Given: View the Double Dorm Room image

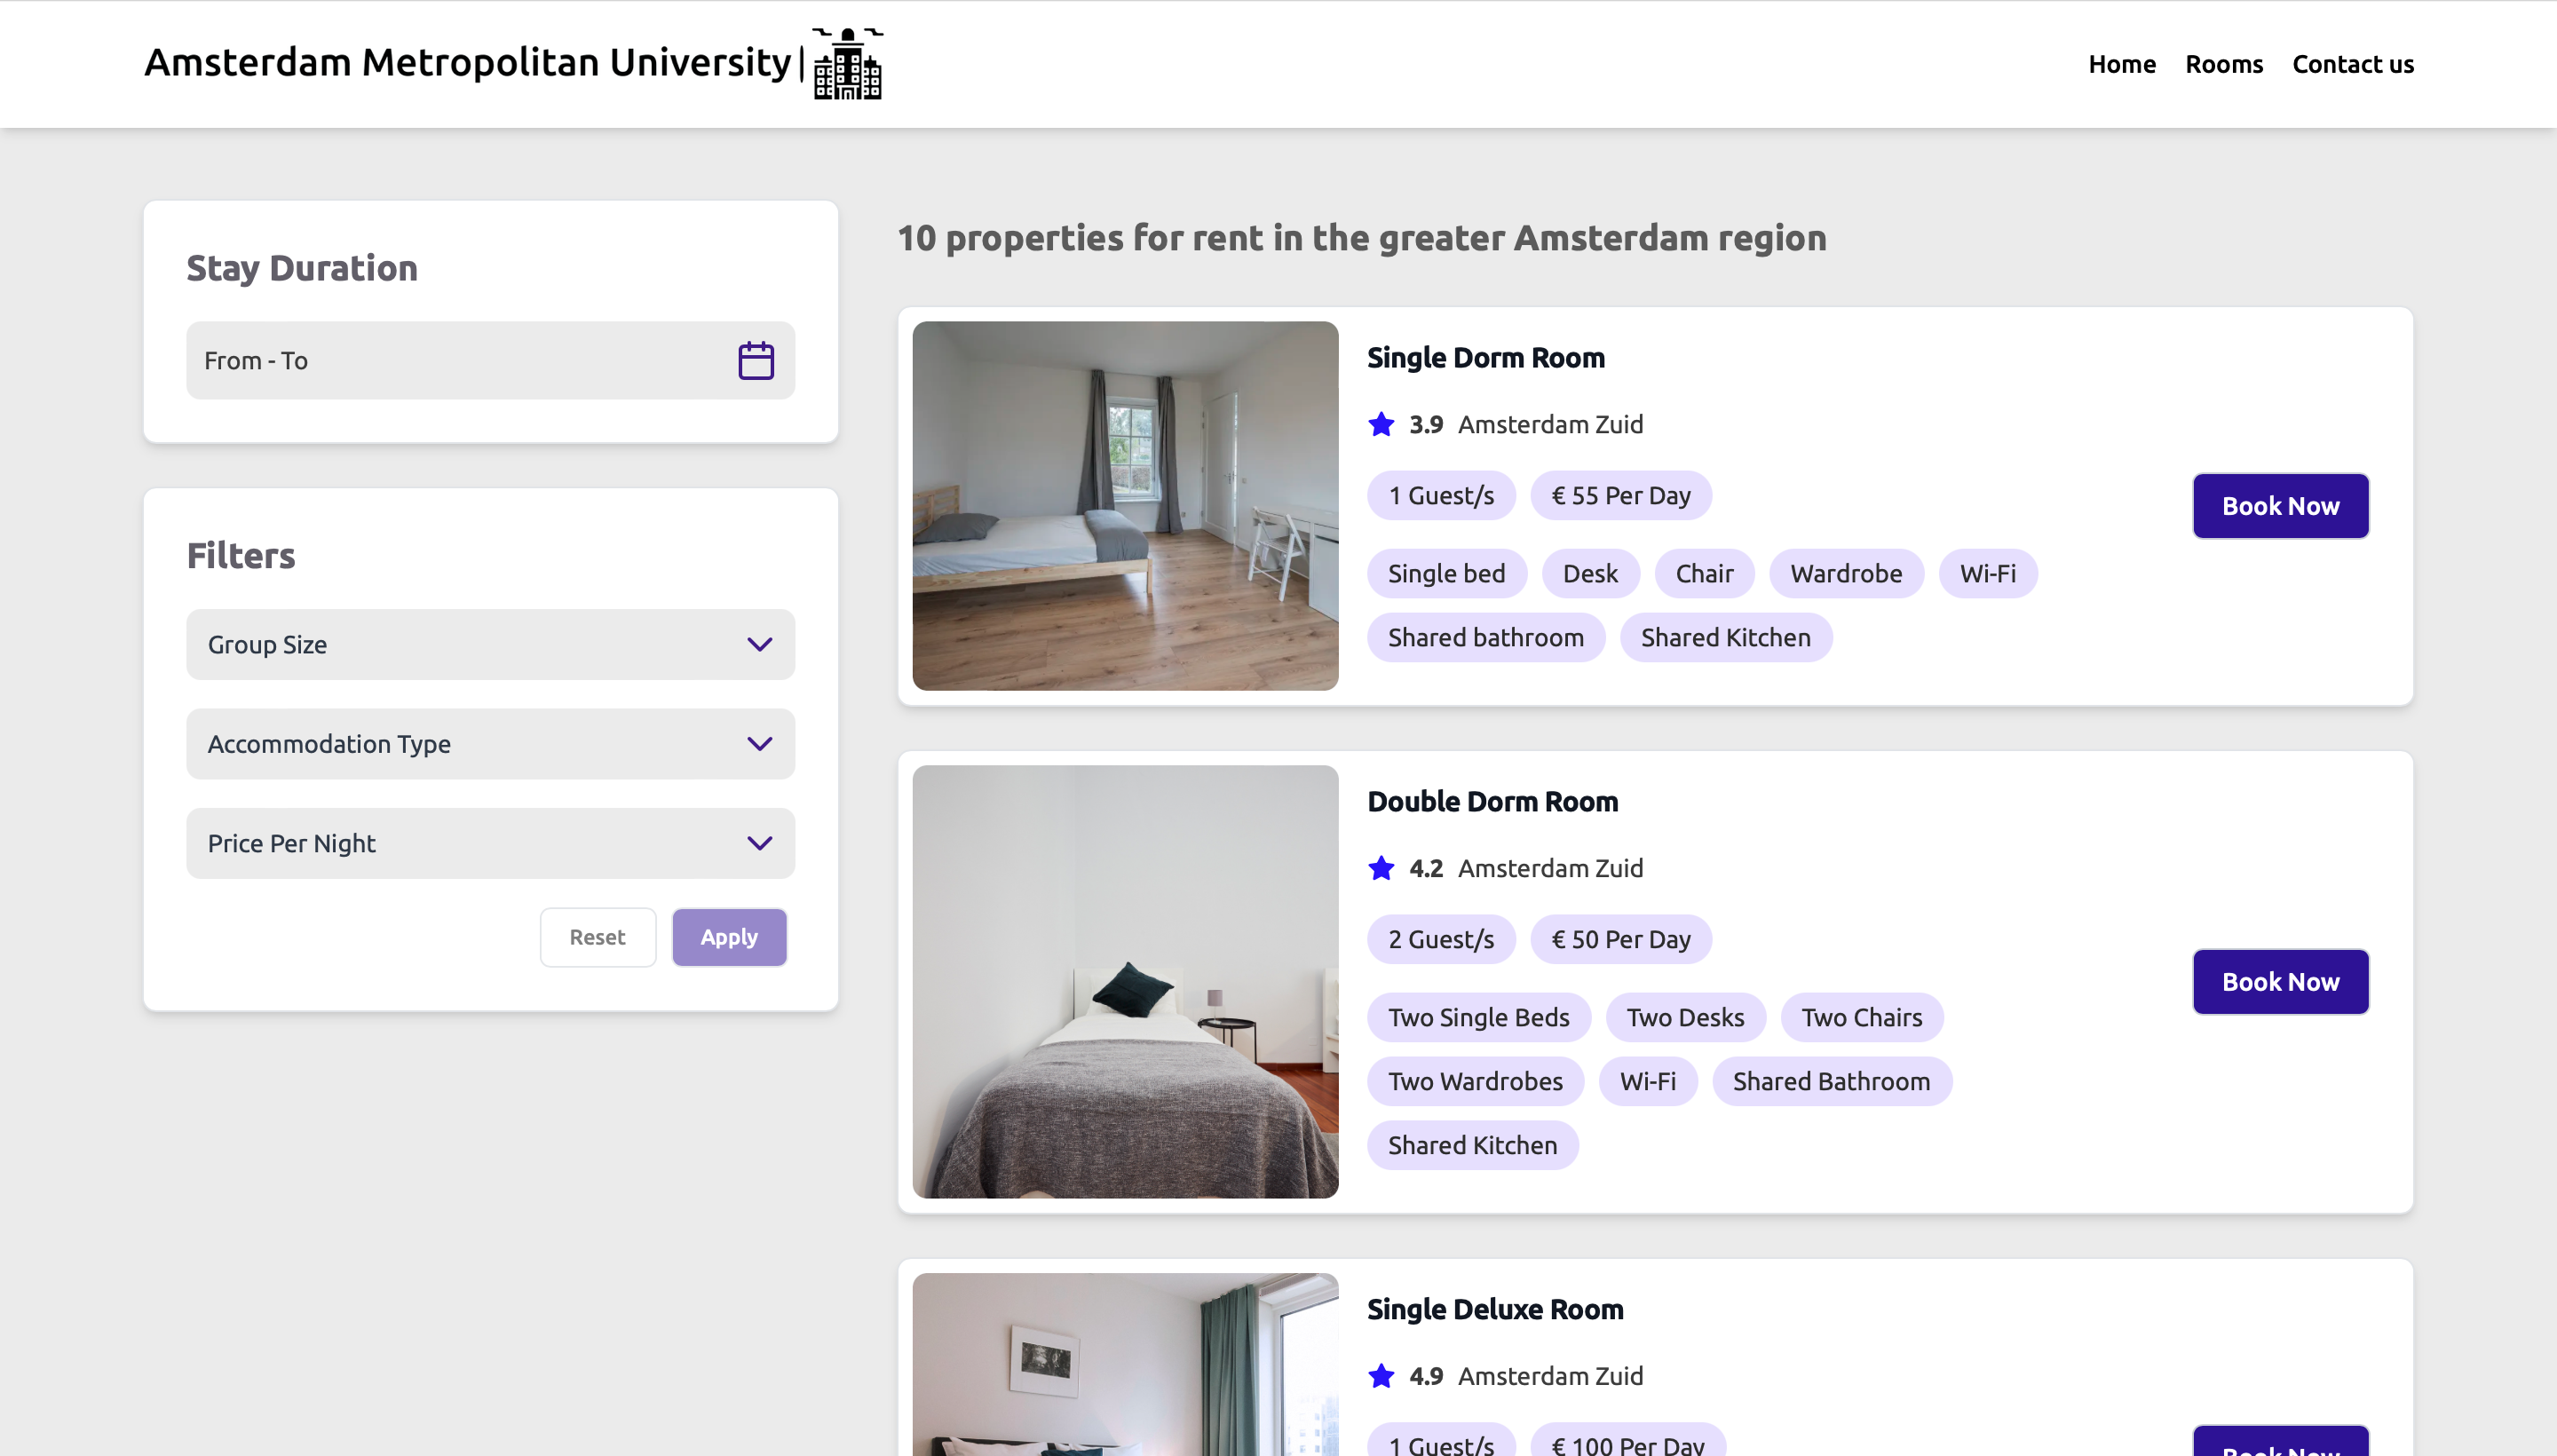Looking at the screenshot, I should tap(1124, 982).
